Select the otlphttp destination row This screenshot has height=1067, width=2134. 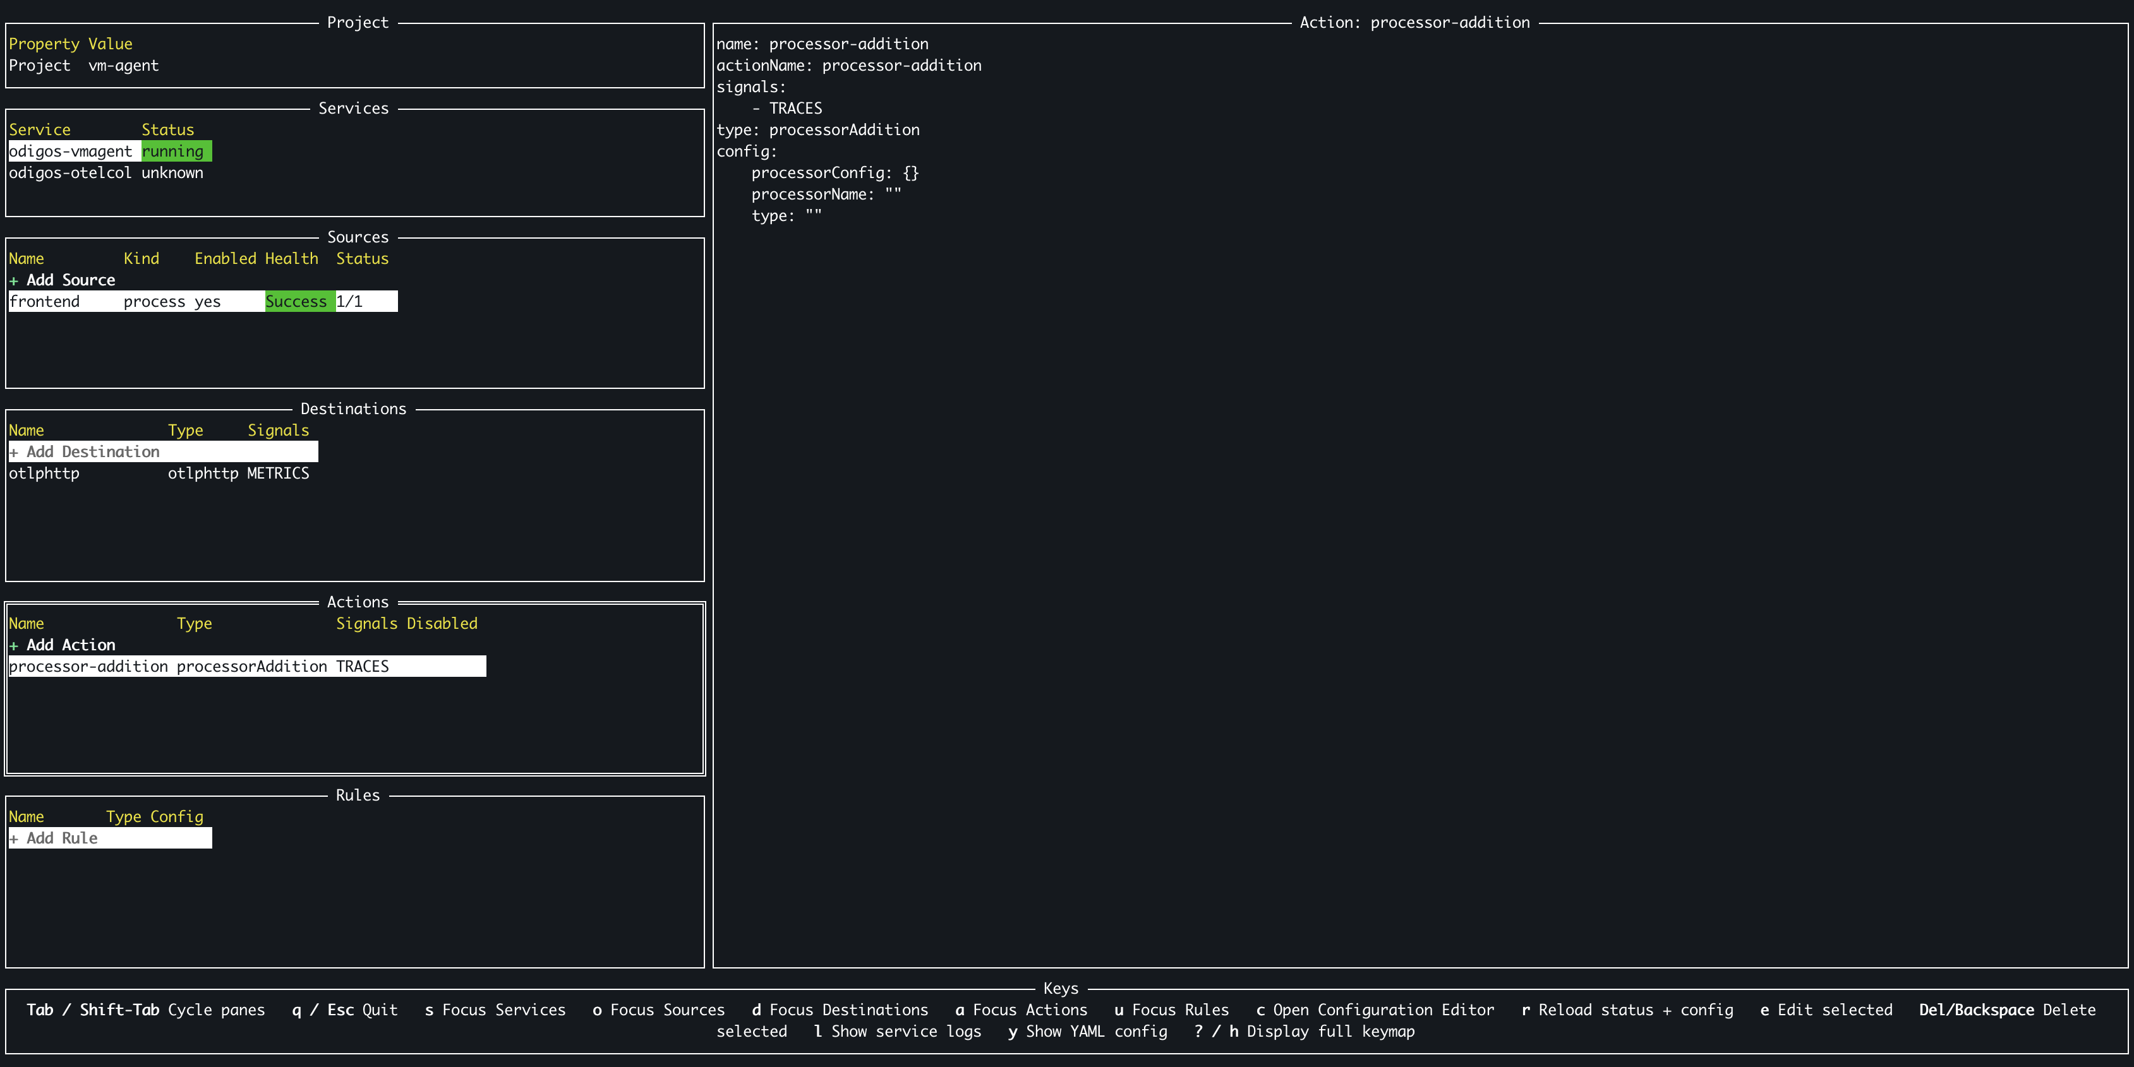45,474
